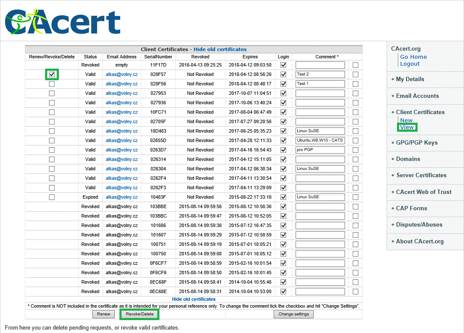Image resolution: width=464 pixels, height=333 pixels.
Task: Click the CAcert logo in header
Action: 63,22
